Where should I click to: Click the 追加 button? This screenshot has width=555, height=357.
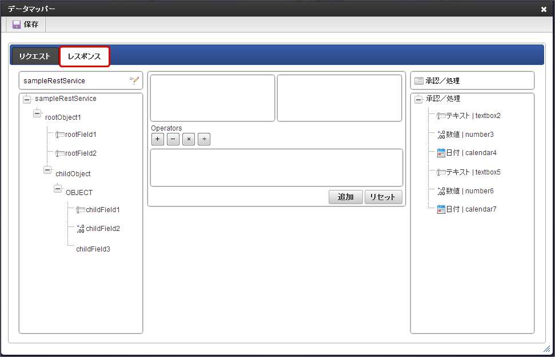(x=345, y=197)
